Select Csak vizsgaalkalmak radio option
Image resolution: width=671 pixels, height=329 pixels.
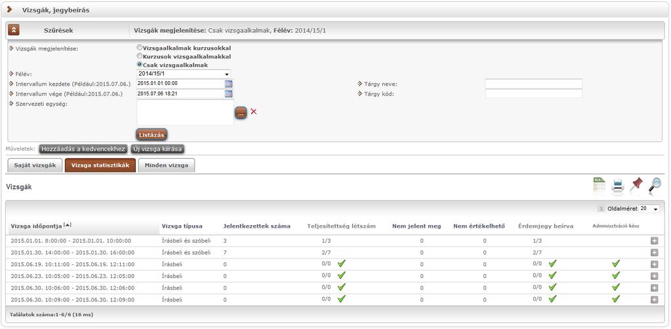click(139, 65)
